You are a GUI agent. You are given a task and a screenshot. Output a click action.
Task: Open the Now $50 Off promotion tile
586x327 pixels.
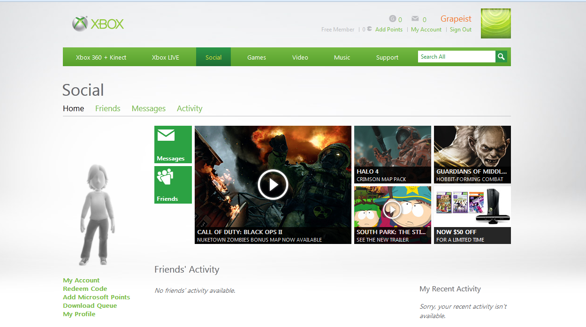click(x=472, y=215)
